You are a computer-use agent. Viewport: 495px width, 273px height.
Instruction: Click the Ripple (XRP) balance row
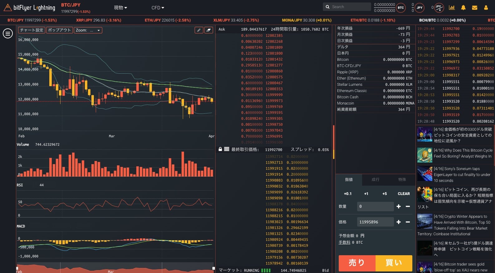click(375, 72)
